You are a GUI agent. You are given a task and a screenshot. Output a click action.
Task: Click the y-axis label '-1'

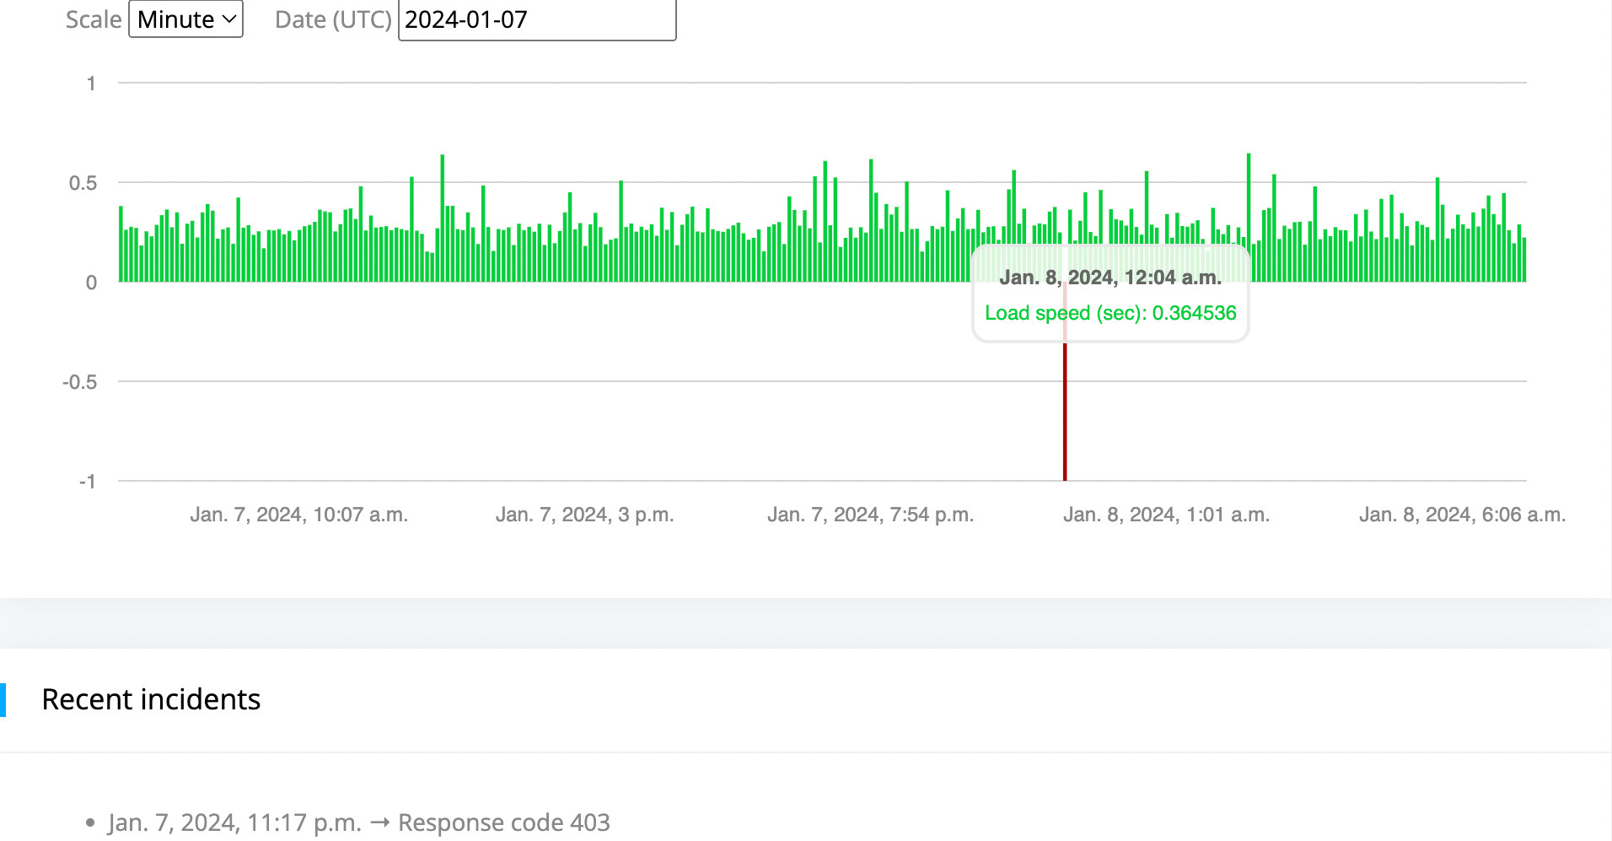click(x=88, y=482)
